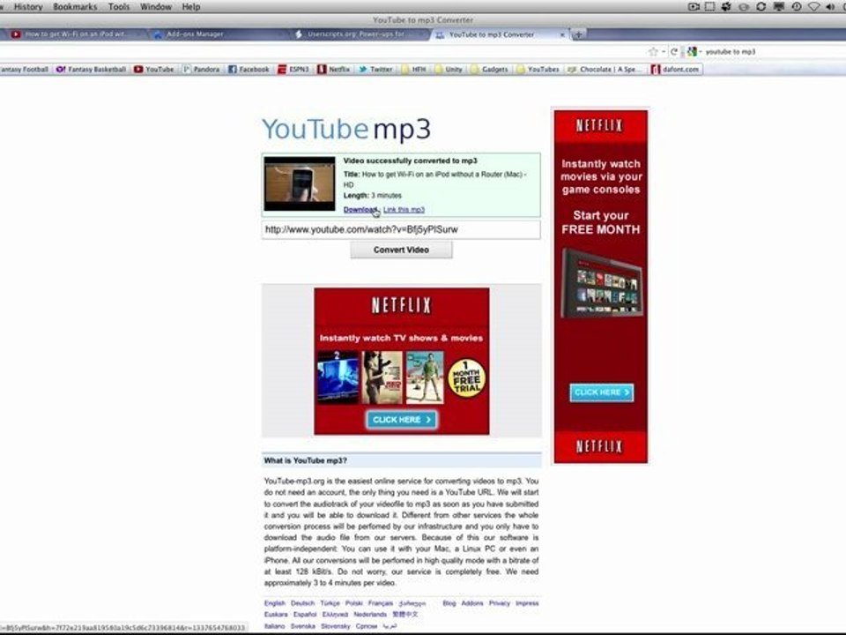Select the Deutsch language link

coord(302,603)
